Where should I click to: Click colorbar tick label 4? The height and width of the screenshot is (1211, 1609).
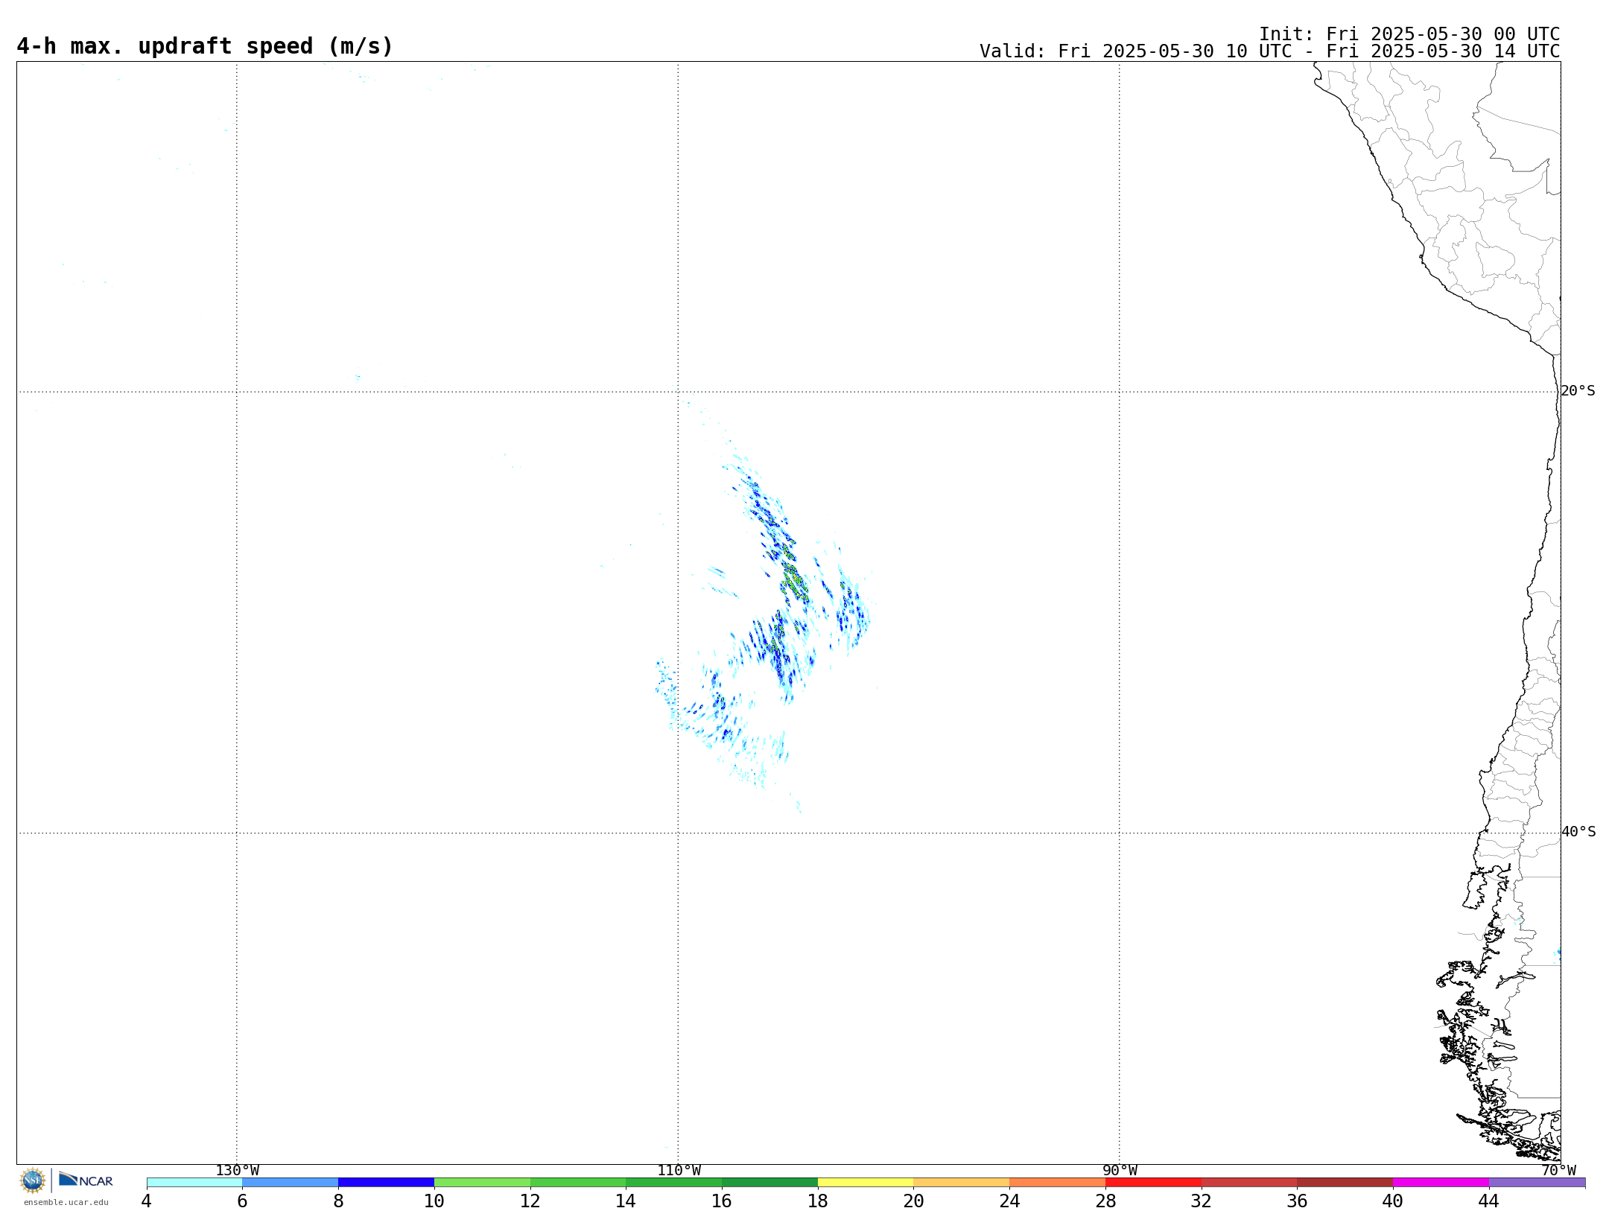coord(146,1201)
